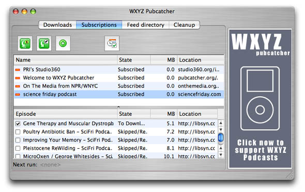Viewport: 305px width, 192px height.
Task: Uncheck the Gene Therapy and Muscular Dystrophy episode
Action: point(18,124)
